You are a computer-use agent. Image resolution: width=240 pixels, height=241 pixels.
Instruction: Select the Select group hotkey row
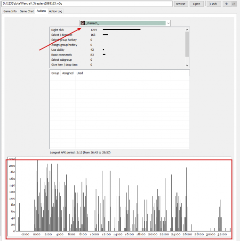pos(118,40)
